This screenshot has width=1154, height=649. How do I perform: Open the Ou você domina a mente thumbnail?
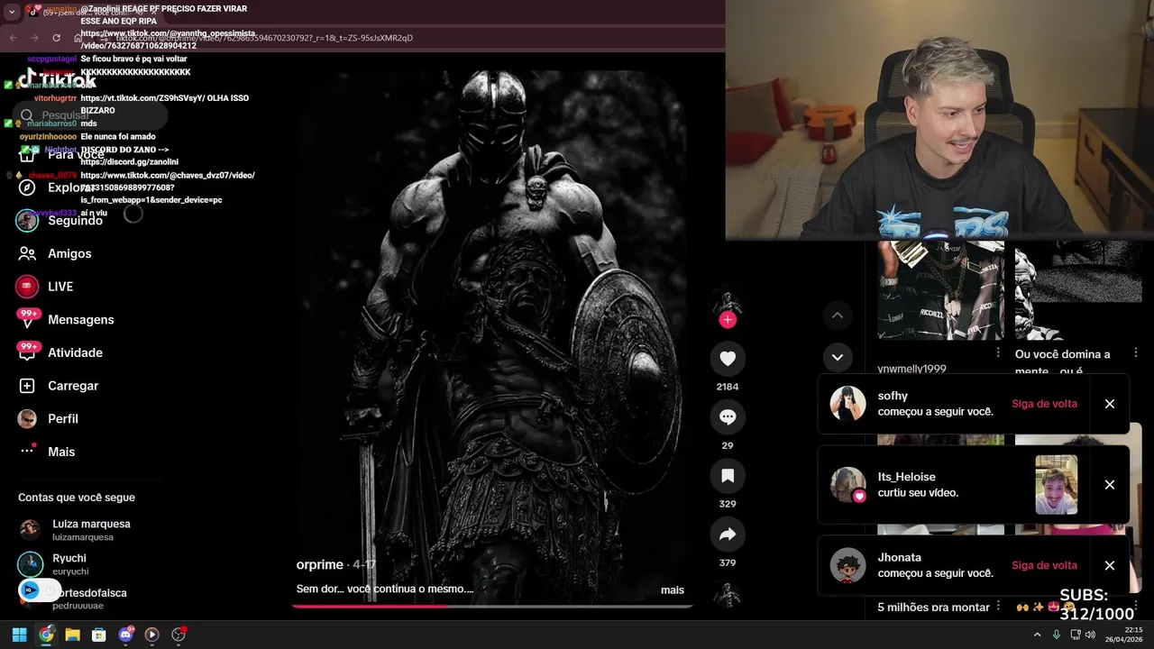tap(1078, 290)
